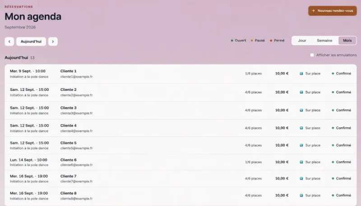Screen dimensions: 361x206
Task: Select the Mois view tab
Action: coord(347,41)
